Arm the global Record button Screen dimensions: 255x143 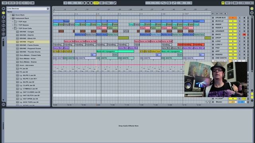pyautogui.click(x=91, y=3)
